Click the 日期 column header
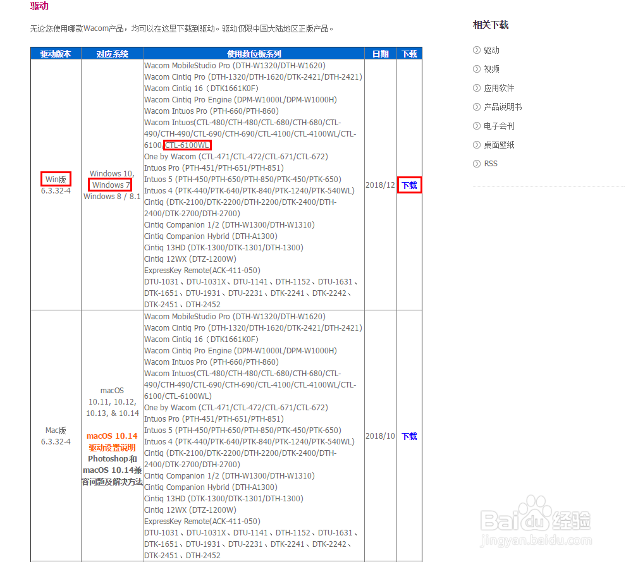626x562 pixels. tap(381, 54)
